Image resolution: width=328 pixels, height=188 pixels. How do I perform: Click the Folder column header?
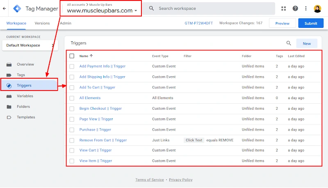(x=246, y=56)
